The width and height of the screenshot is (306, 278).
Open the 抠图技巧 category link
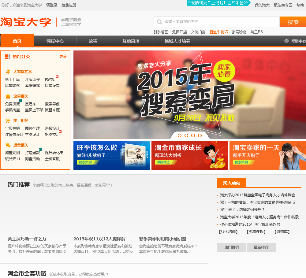click(52, 135)
